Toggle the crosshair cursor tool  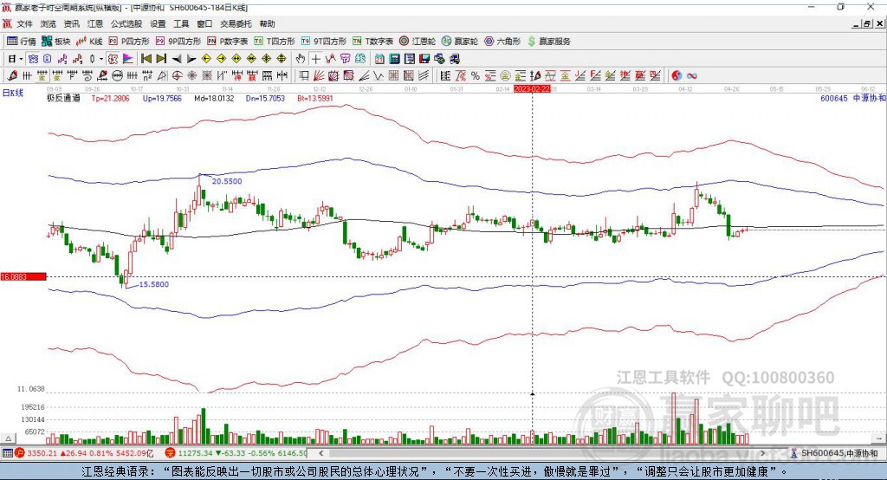pyautogui.click(x=315, y=59)
